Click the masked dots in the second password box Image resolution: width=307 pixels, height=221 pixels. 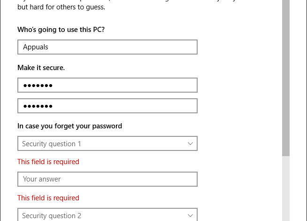[38, 106]
